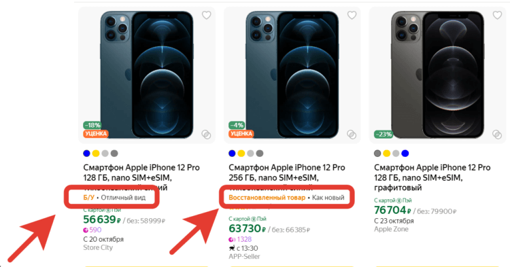The height and width of the screenshot is (267, 510).
Task: Add graphite iPhone to comparison list
Action: tap(496, 134)
